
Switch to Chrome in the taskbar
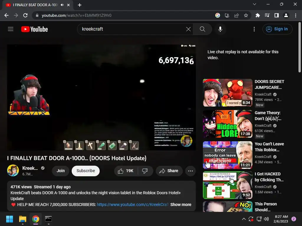pyautogui.click(x=36, y=219)
